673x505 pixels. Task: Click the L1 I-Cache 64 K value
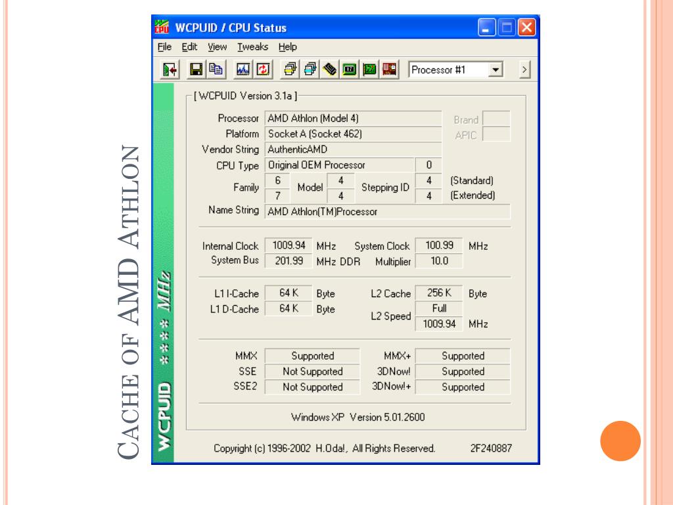tap(289, 293)
